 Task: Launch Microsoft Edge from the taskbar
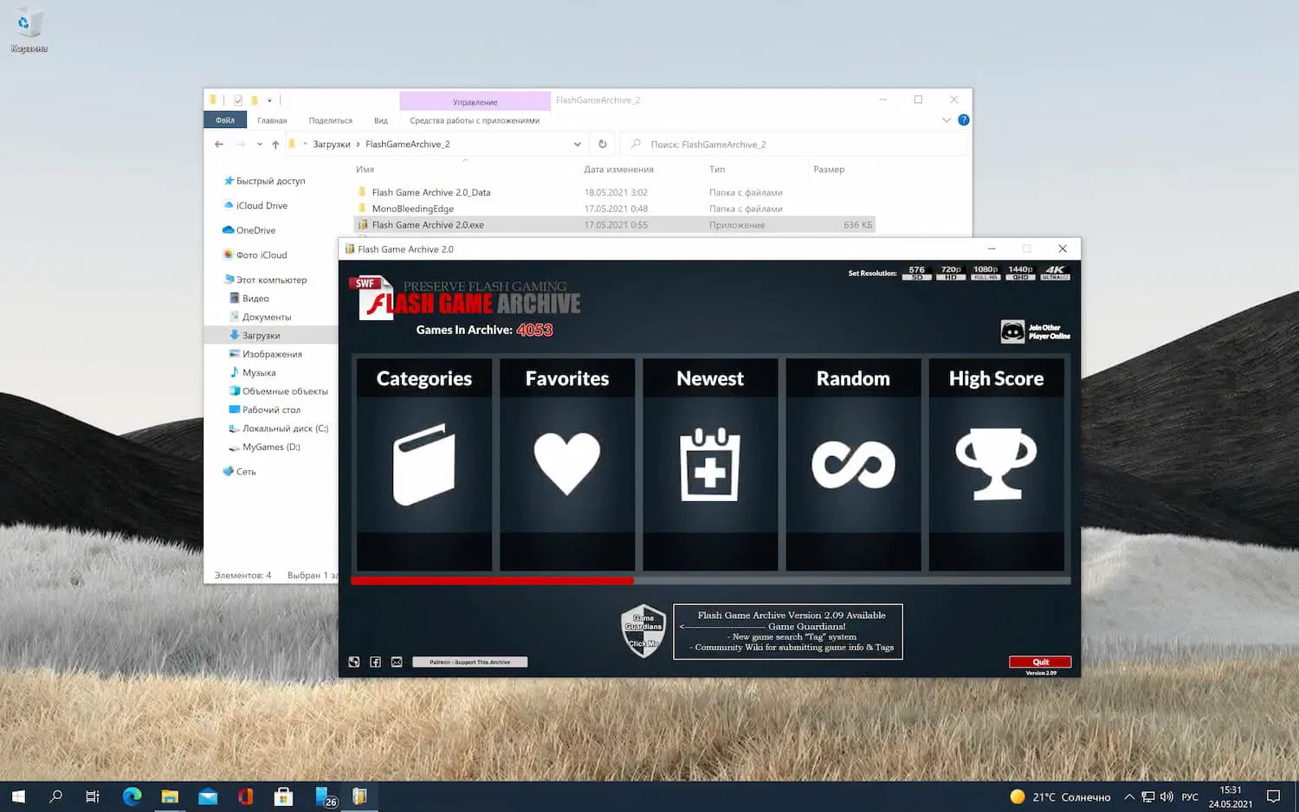click(132, 796)
